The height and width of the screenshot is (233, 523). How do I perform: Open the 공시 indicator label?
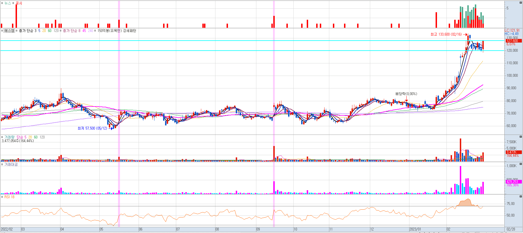click(19, 3)
